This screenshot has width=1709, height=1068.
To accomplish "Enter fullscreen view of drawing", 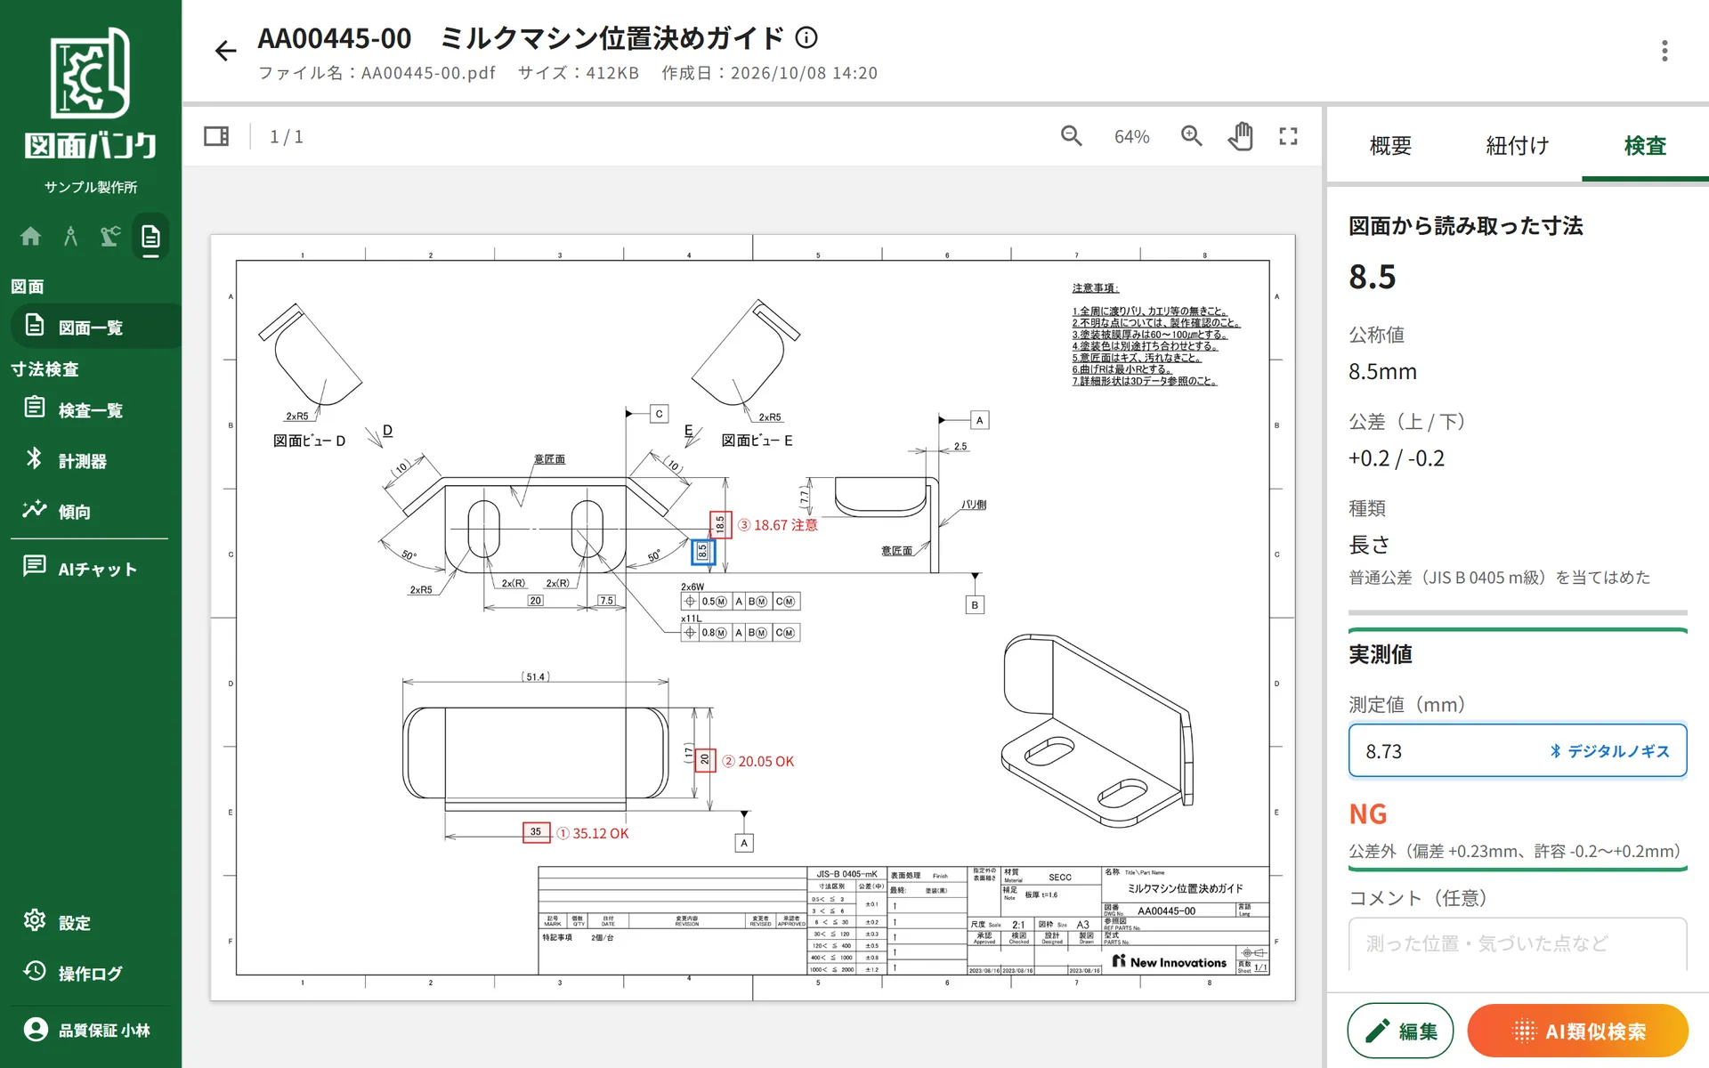I will point(1288,136).
